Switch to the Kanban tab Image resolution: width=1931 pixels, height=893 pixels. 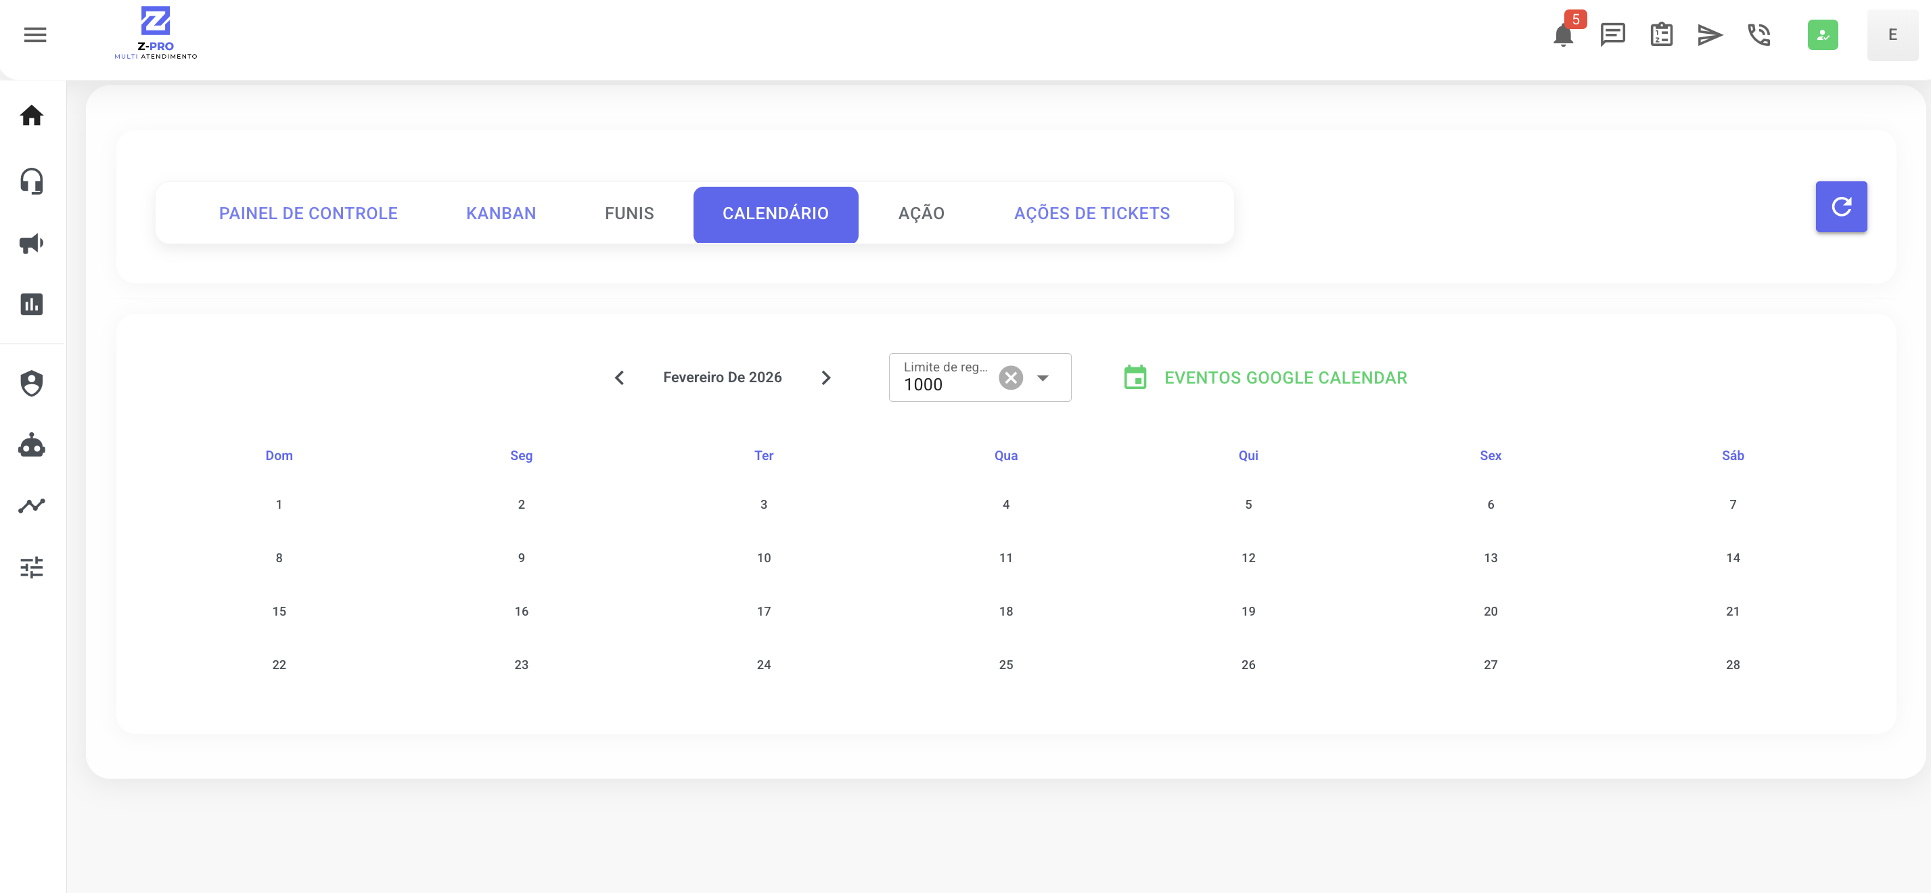click(501, 214)
